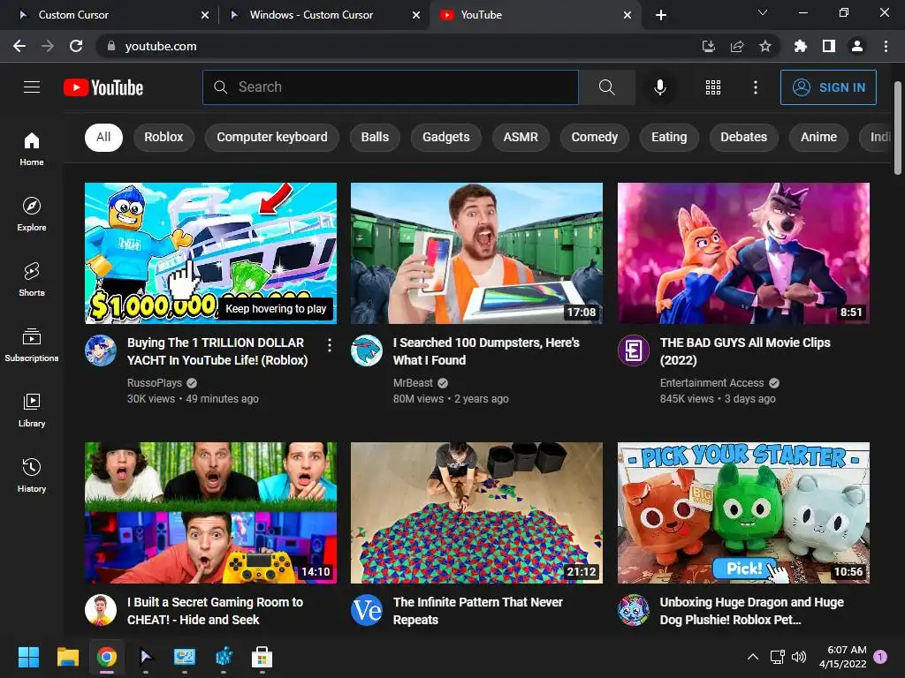Viewport: 905px width, 678px height.
Task: Select the ASMR filter chip
Action: (520, 137)
